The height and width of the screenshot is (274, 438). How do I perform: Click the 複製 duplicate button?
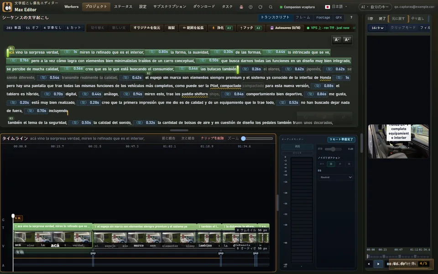tap(171, 28)
